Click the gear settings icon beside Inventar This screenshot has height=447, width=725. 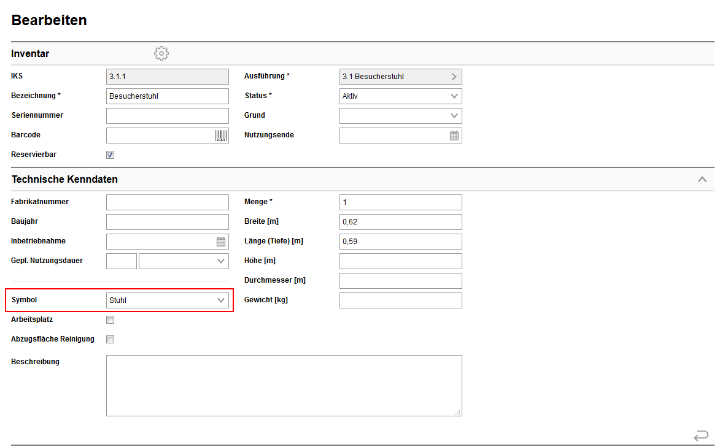(x=161, y=53)
